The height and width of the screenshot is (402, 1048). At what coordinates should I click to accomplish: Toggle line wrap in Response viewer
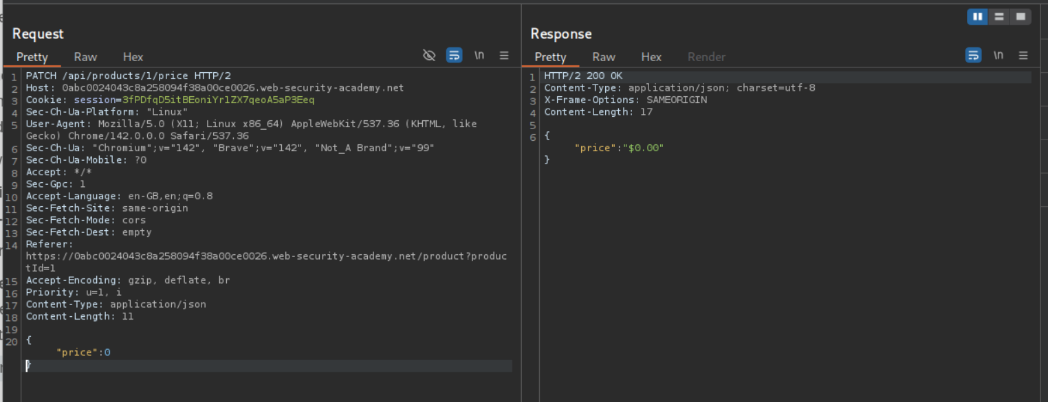pos(973,56)
